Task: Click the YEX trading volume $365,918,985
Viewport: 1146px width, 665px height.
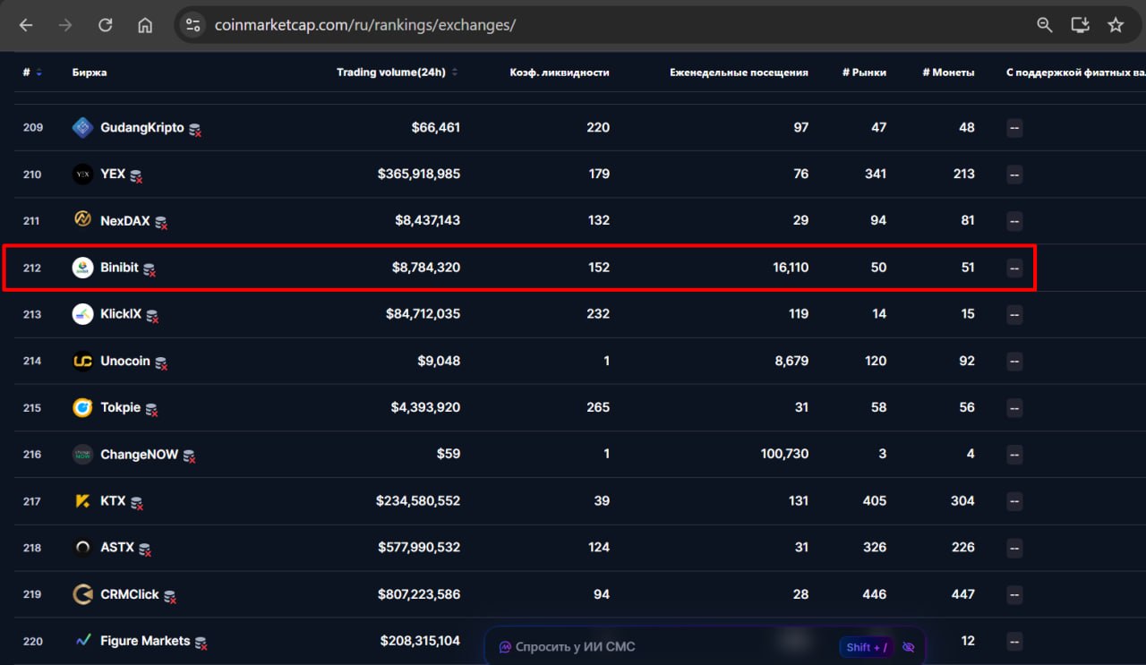Action: [419, 175]
